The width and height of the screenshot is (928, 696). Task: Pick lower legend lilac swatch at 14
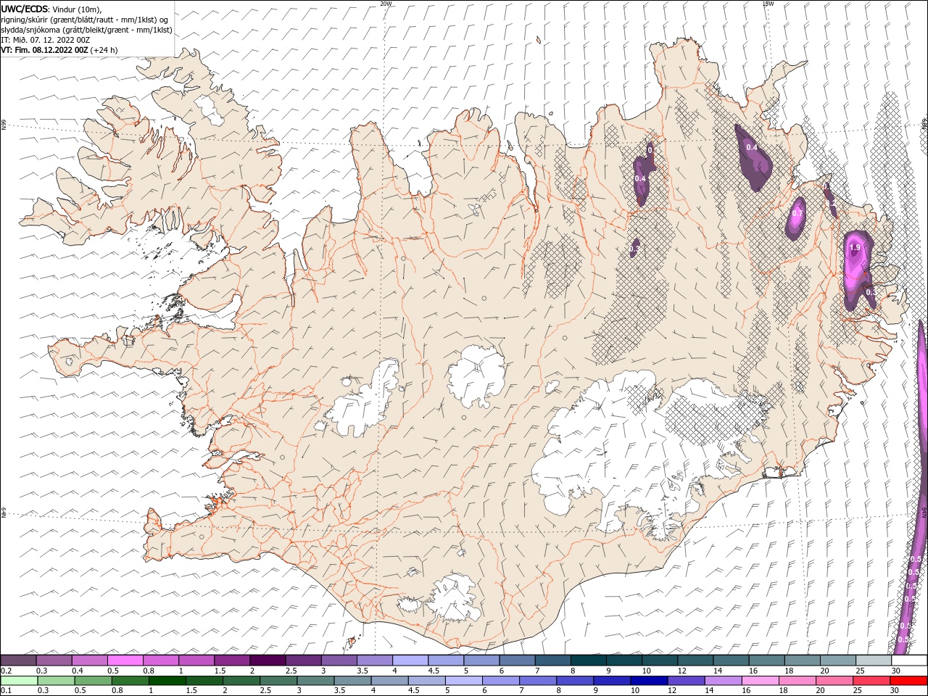(723, 681)
